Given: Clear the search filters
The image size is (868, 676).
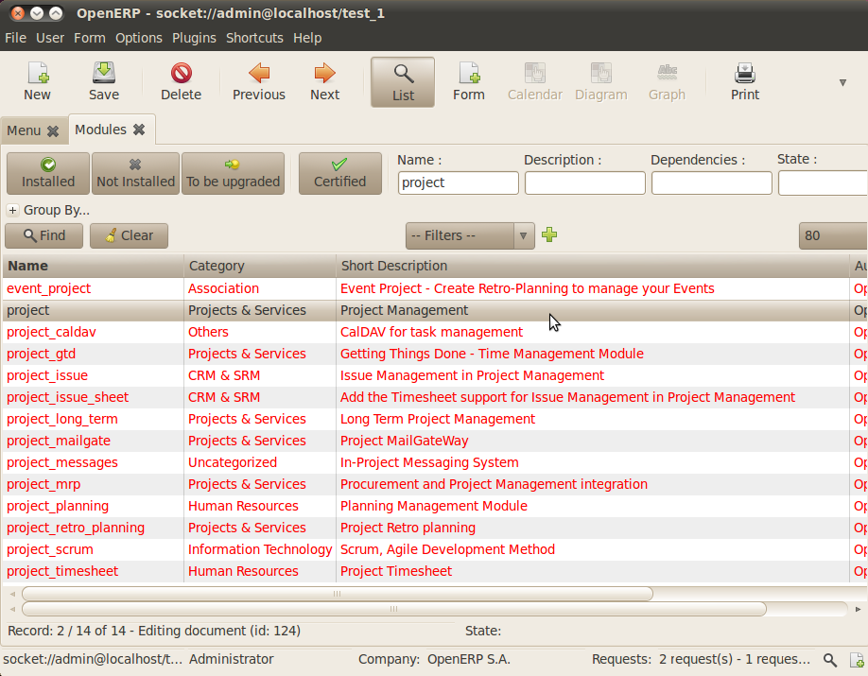Looking at the screenshot, I should [129, 235].
